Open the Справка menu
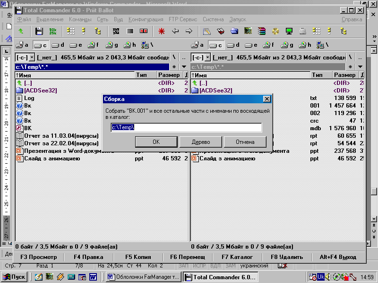 pos(352,19)
